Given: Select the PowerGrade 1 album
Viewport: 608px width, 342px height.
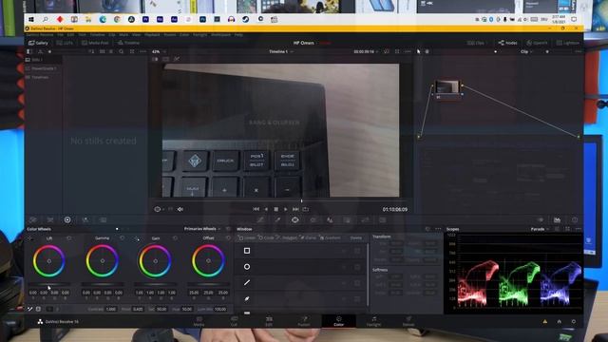Looking at the screenshot, I should click(44, 68).
